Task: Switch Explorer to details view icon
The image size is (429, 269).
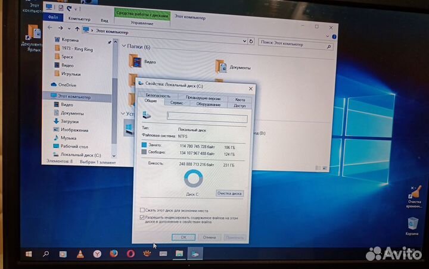Action: point(318,168)
